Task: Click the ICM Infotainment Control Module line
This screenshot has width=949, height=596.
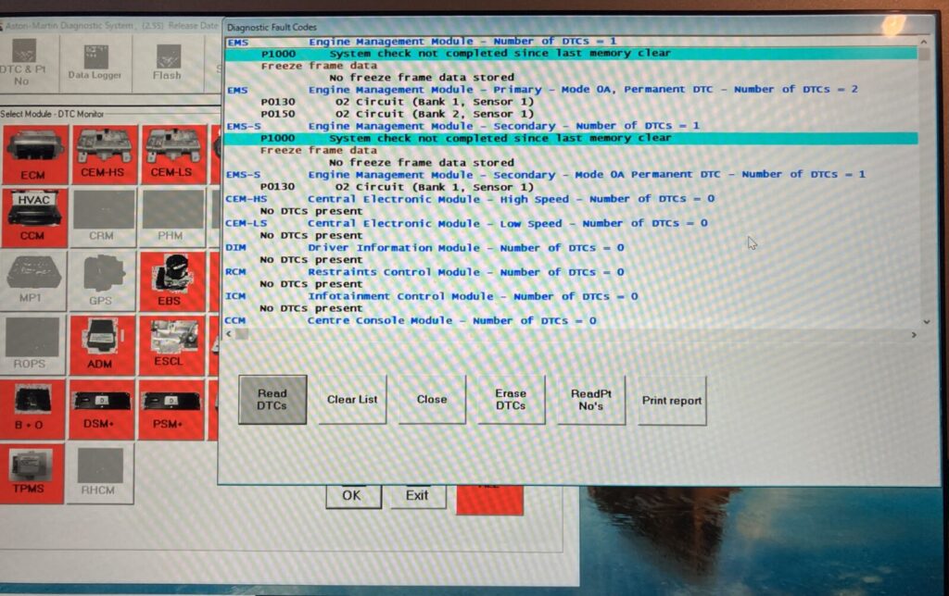Action: click(x=432, y=296)
